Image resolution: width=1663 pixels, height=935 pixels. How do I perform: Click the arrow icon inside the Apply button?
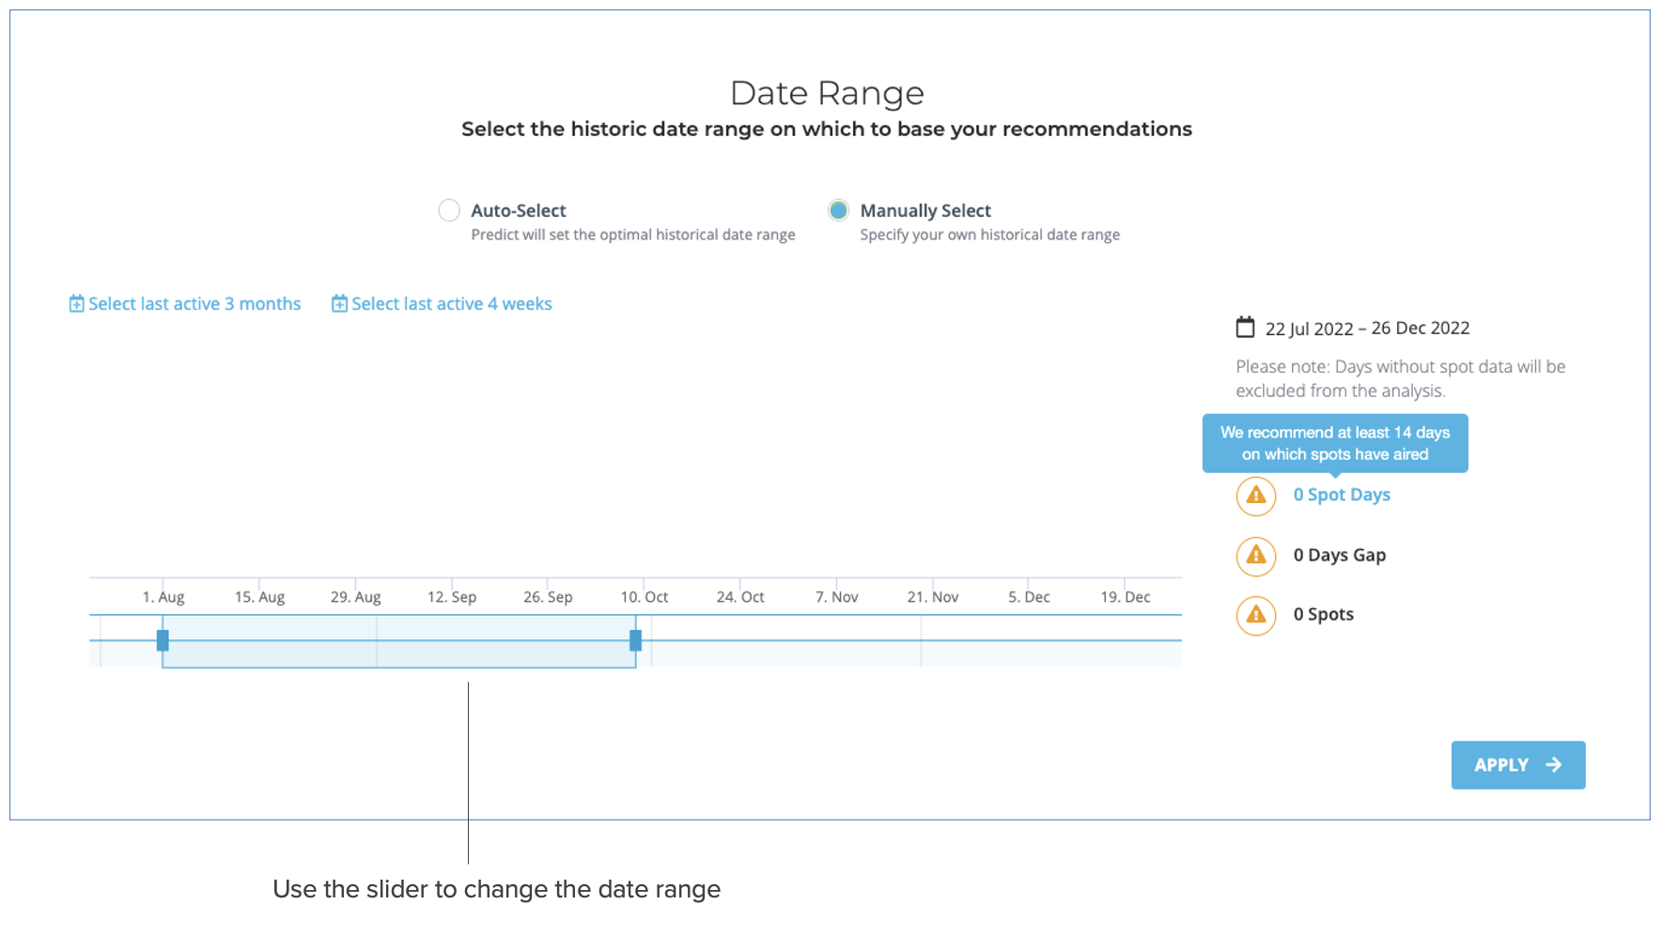click(x=1552, y=765)
